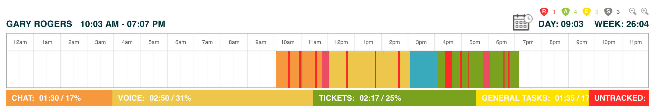Click the yellow E shield badge
Screen dimensions: 655x110
[x=586, y=12]
